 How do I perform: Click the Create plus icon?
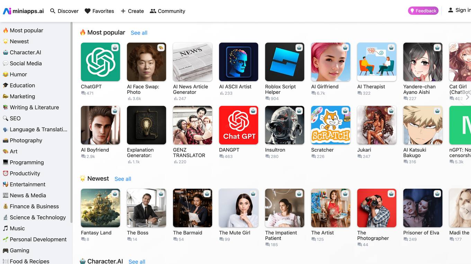pyautogui.click(x=123, y=11)
